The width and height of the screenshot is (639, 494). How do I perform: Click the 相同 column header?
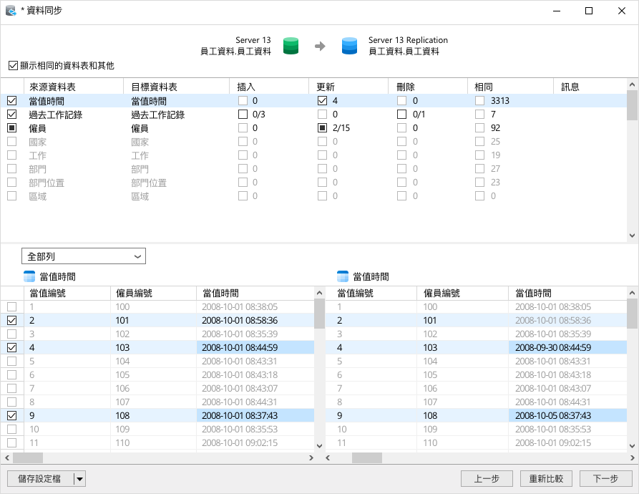coord(511,87)
